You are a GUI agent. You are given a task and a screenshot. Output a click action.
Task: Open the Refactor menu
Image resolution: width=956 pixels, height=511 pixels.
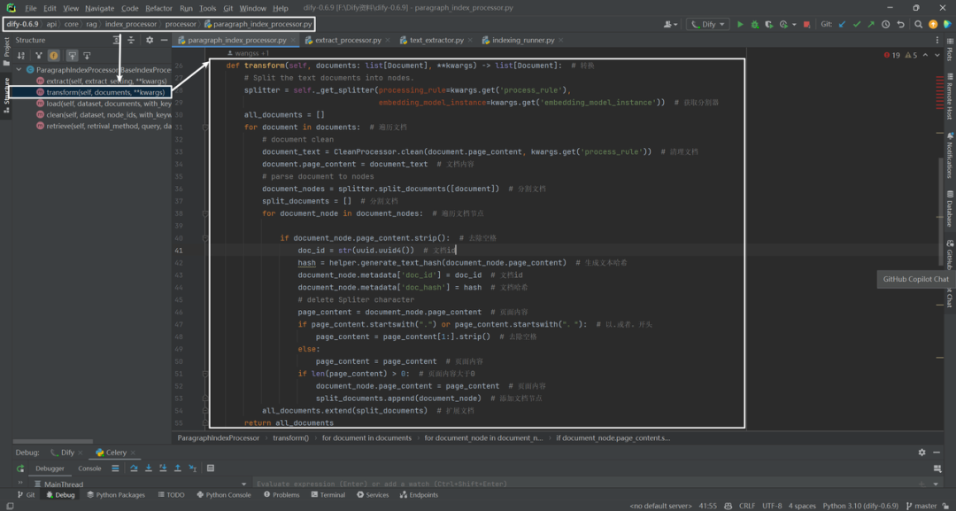[x=159, y=9]
